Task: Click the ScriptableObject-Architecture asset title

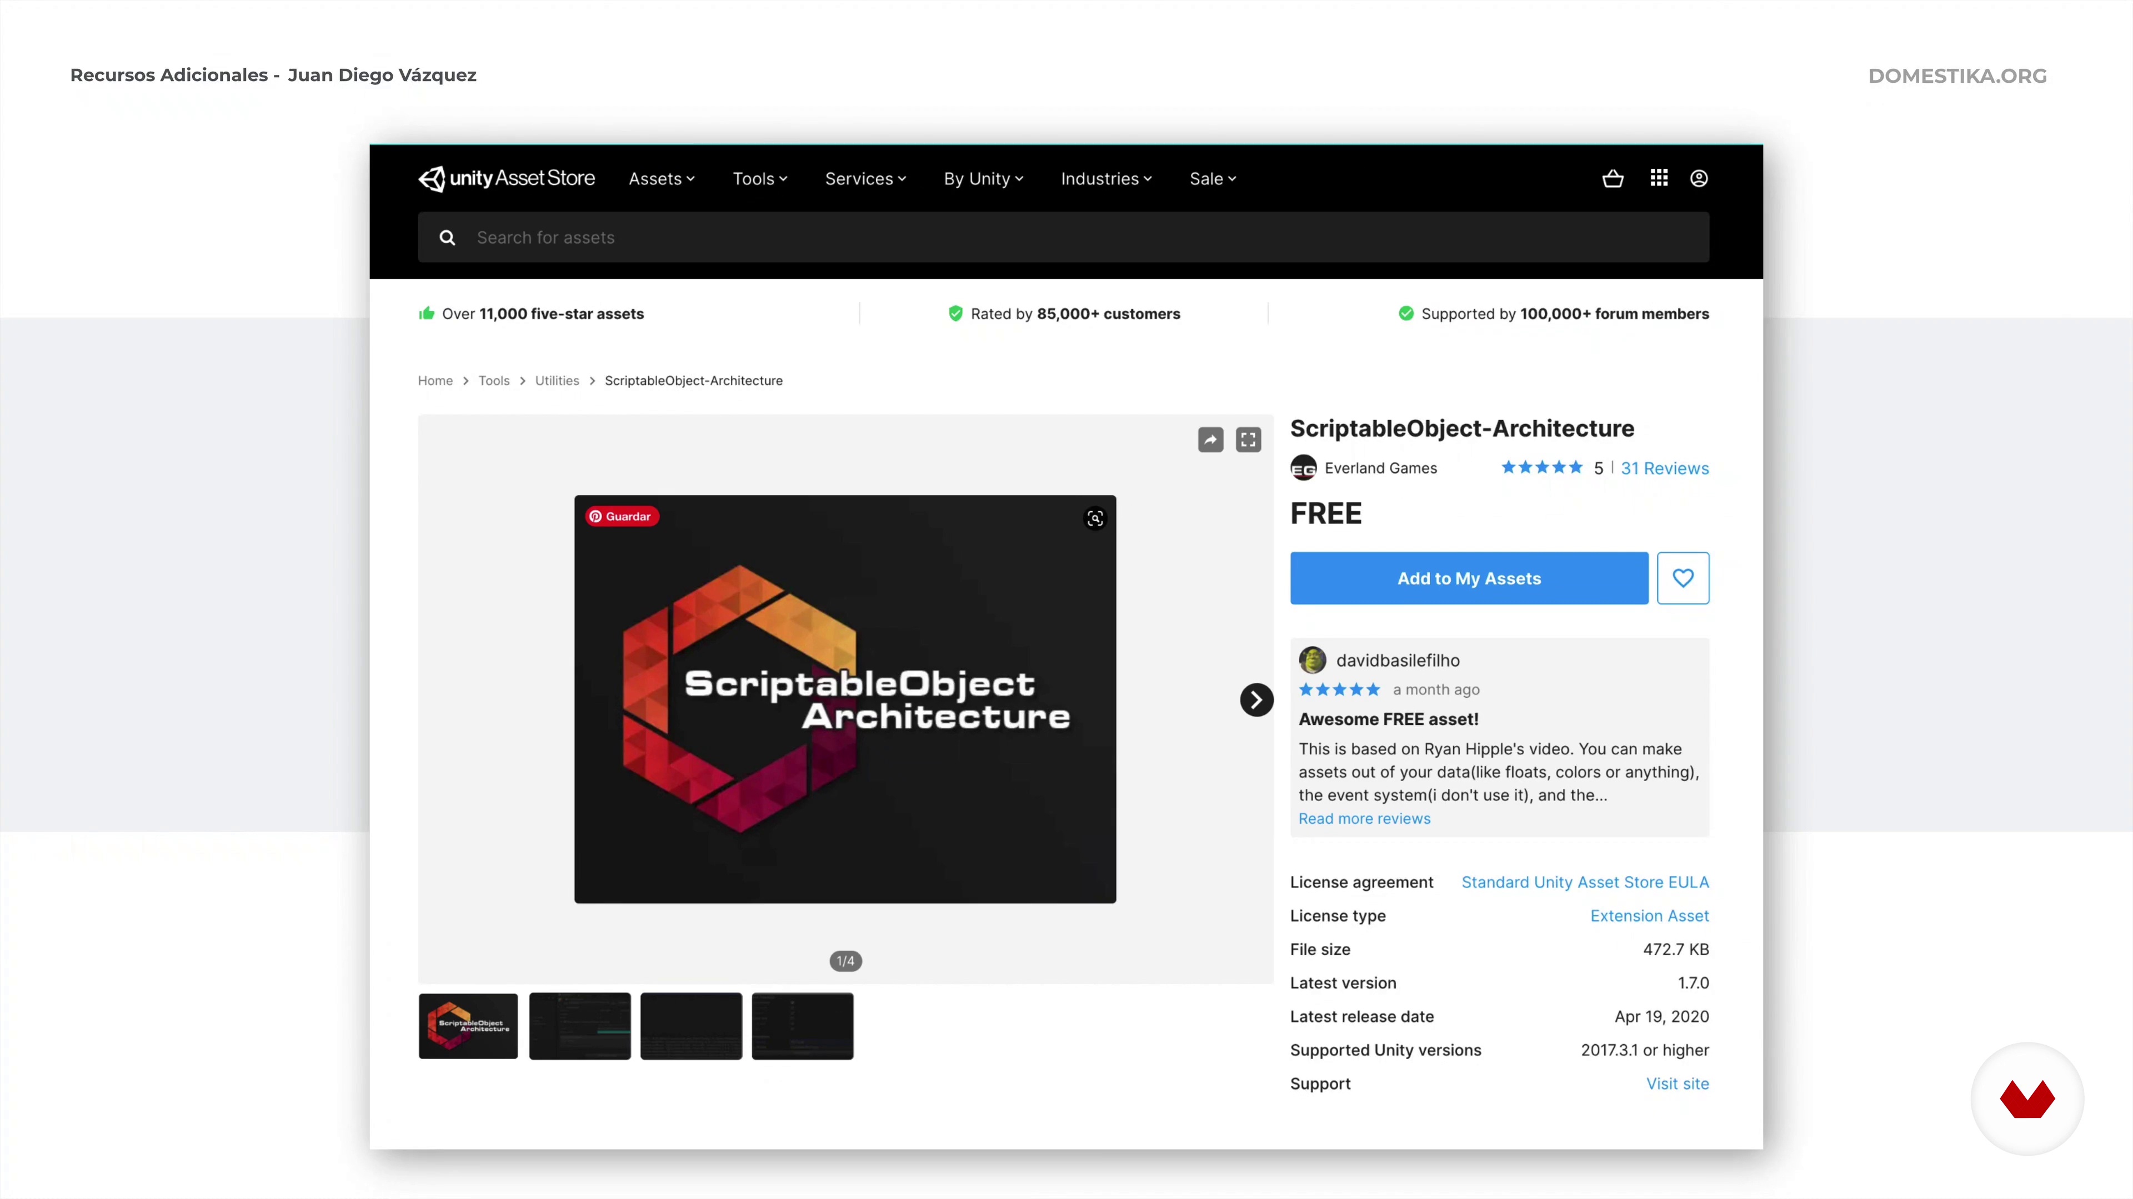Action: tap(1463, 429)
